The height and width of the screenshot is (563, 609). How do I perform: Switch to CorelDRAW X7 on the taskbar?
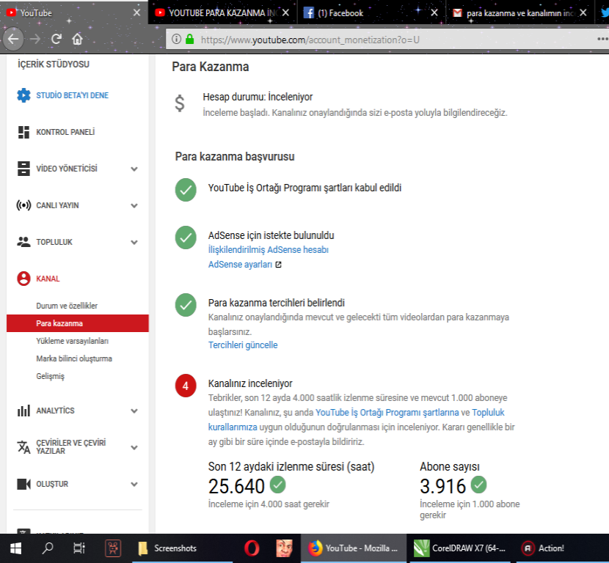coord(460,548)
